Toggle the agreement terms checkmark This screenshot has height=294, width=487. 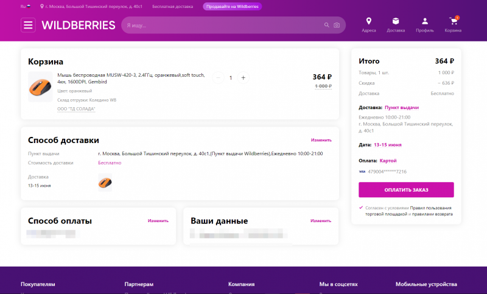[x=361, y=208]
